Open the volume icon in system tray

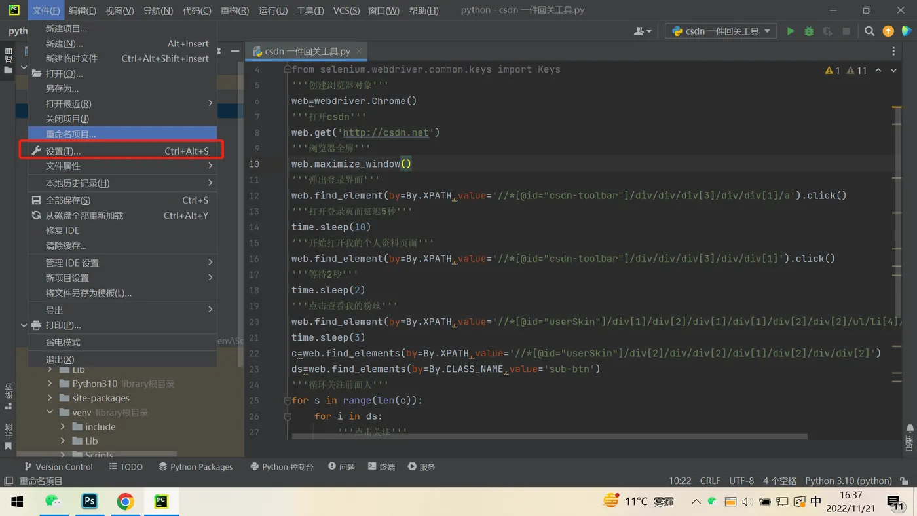click(x=747, y=502)
